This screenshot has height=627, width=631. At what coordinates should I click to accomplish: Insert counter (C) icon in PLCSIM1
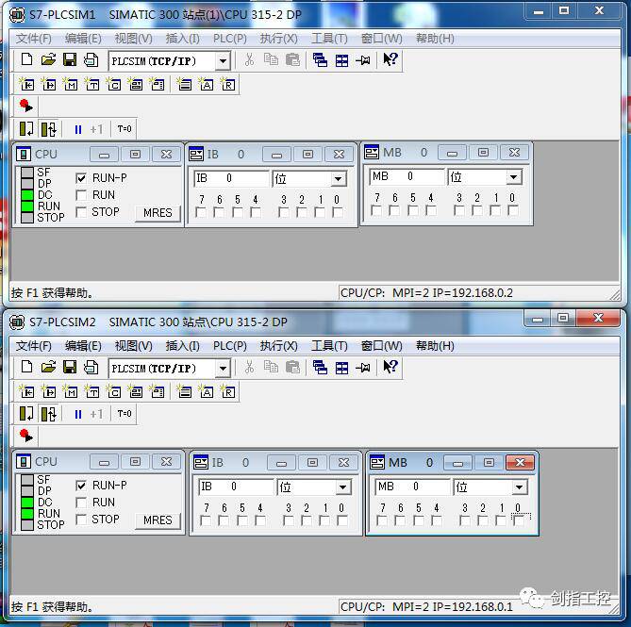pos(114,85)
